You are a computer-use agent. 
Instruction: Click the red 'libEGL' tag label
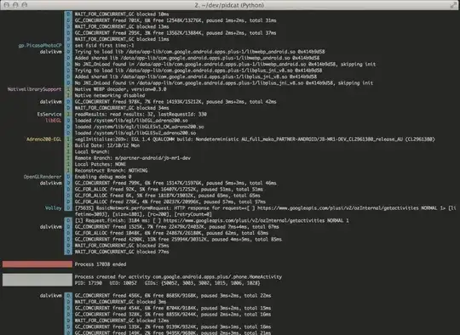click(x=54, y=121)
